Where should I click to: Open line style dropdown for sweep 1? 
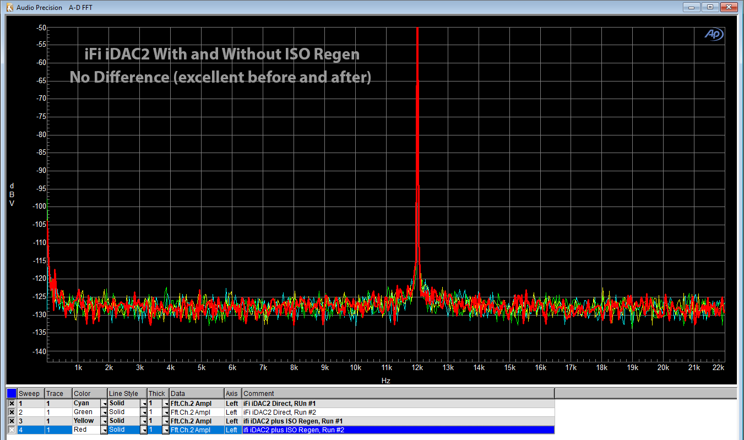click(x=143, y=404)
